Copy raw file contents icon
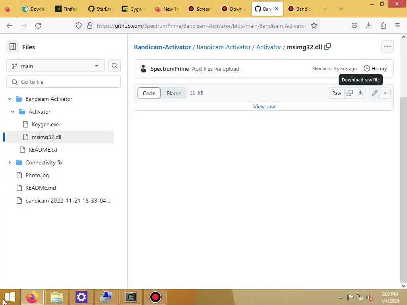 coord(350,93)
